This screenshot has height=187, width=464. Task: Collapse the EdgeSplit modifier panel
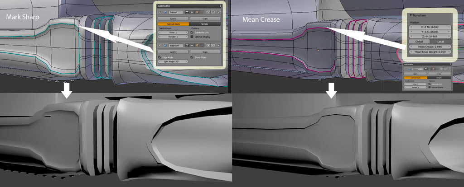point(160,46)
